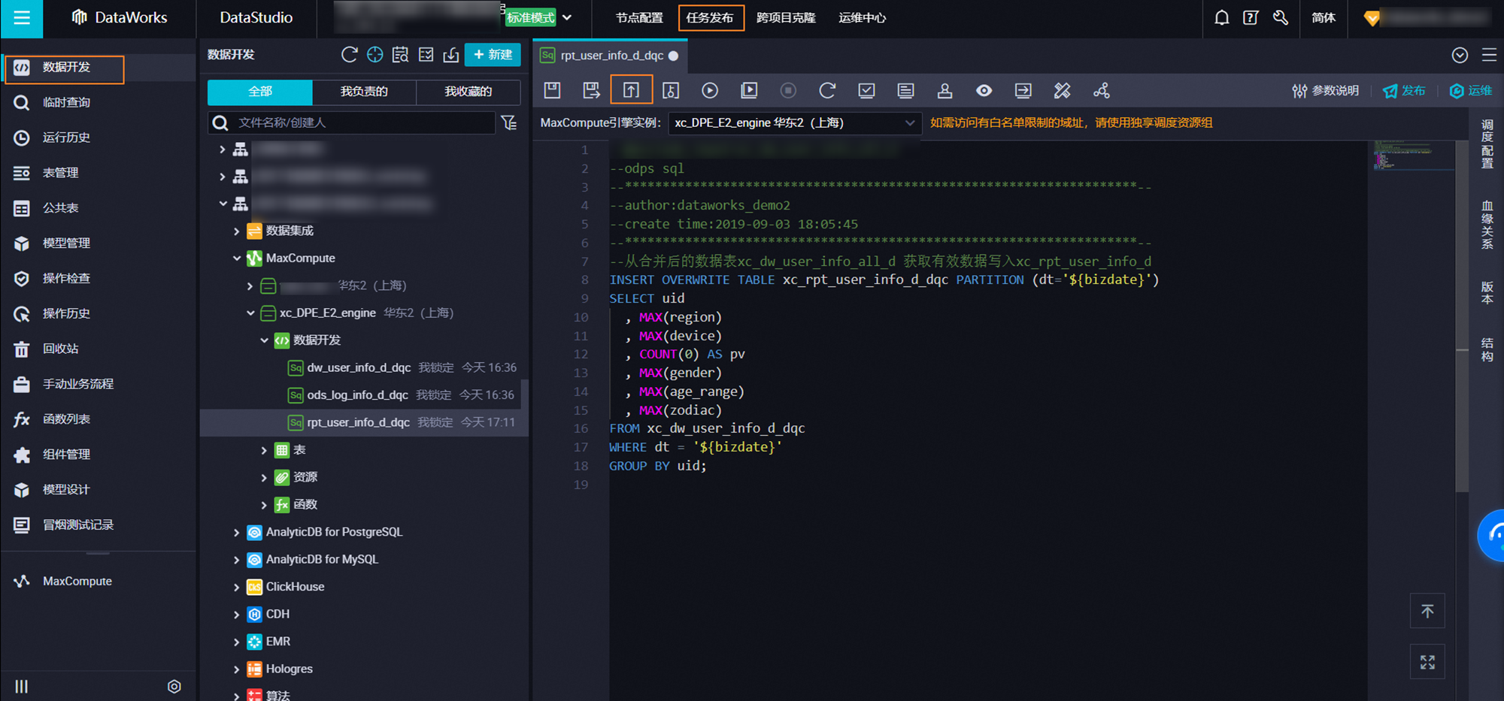Viewport: 1504px width, 701px height.
Task: Click the submit node icon in toolbar
Action: [x=632, y=91]
